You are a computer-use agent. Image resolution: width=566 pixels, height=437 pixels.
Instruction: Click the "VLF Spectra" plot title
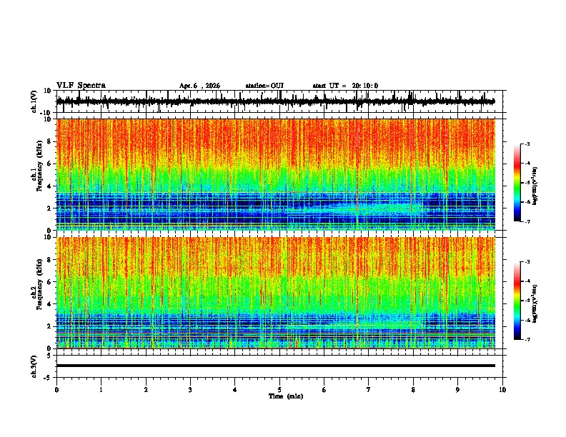click(81, 86)
